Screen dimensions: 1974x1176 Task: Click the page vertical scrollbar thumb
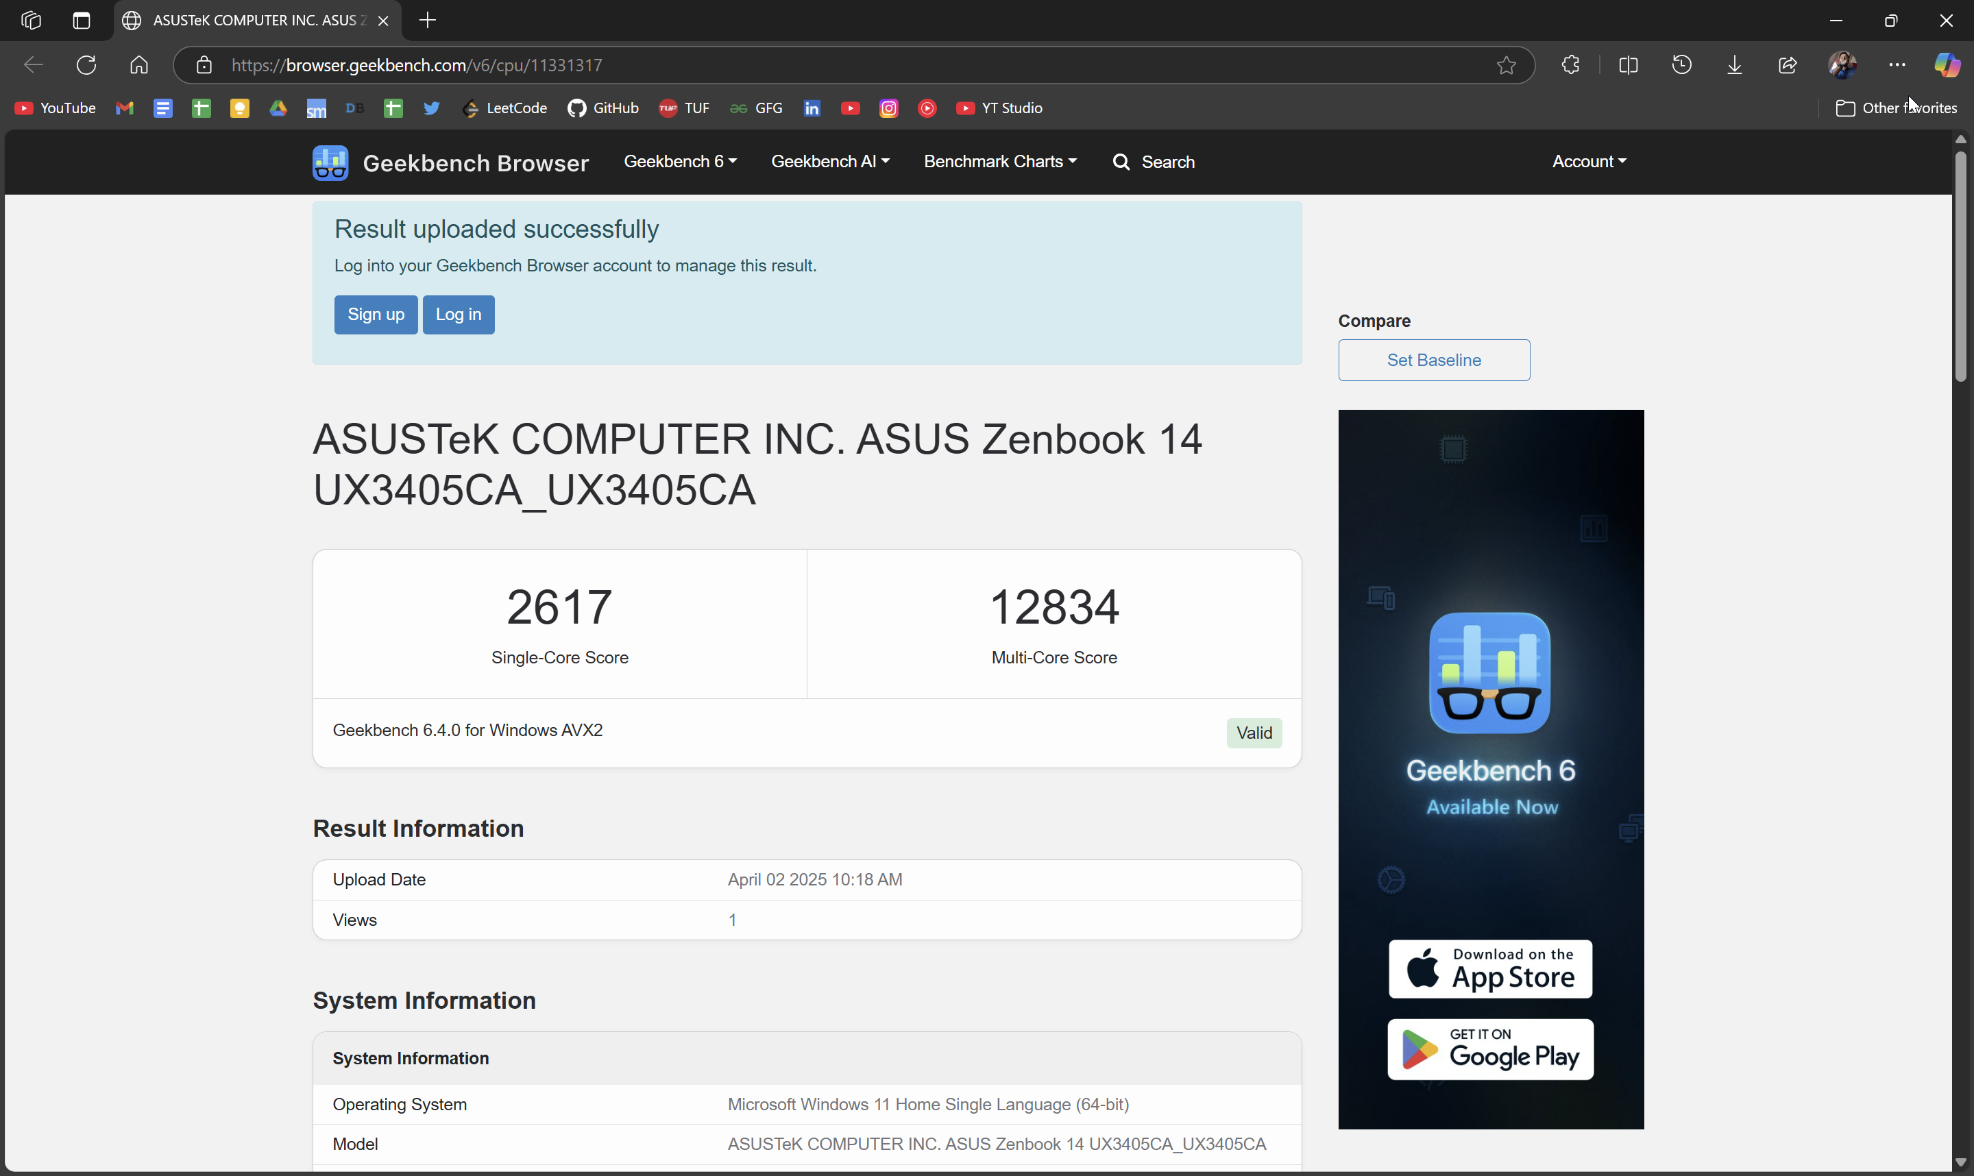click(x=1960, y=267)
